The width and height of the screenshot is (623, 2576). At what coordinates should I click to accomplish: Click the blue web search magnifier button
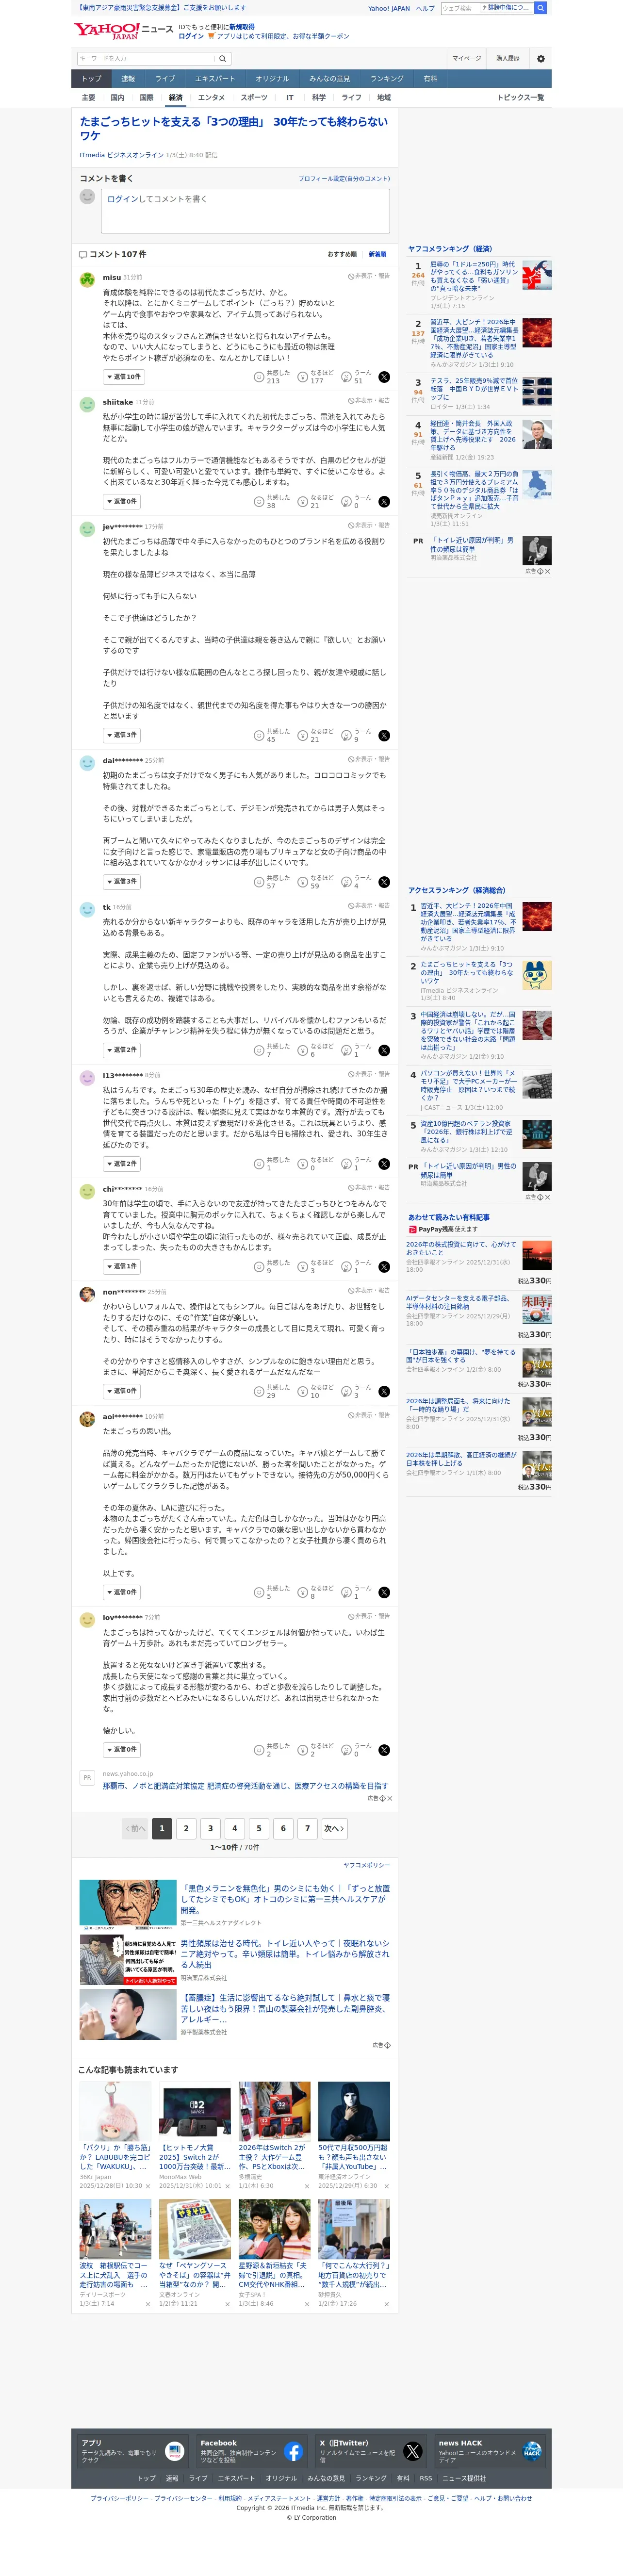coord(541,8)
